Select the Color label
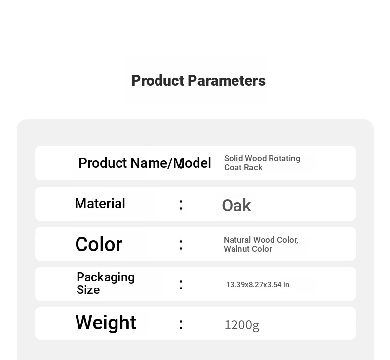390x360 pixels. click(99, 244)
